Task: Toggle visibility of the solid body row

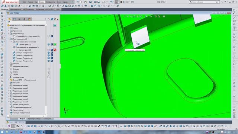Action: click(x=49, y=36)
